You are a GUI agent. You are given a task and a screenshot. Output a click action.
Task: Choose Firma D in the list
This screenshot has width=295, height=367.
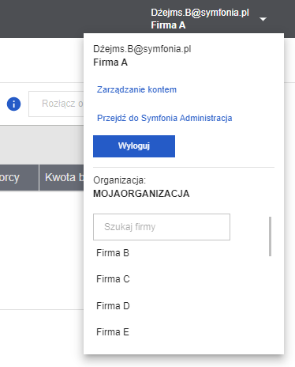click(x=113, y=306)
